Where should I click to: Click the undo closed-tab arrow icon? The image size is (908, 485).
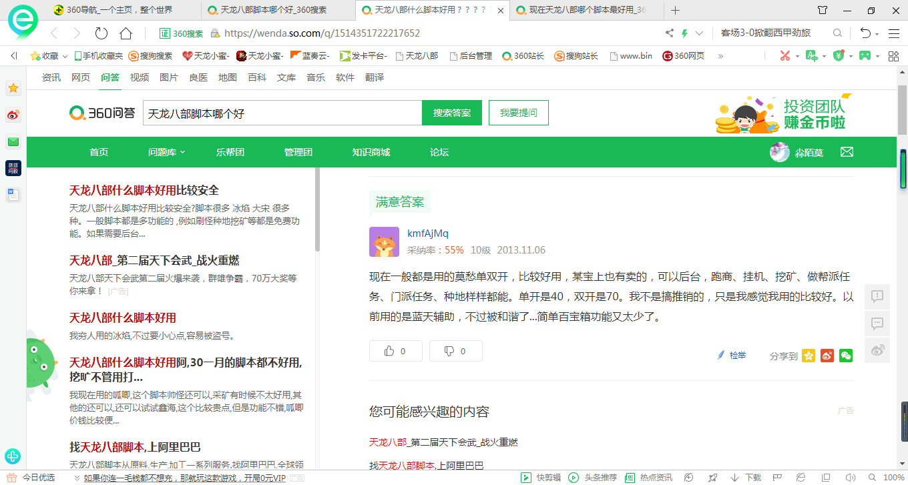865,33
